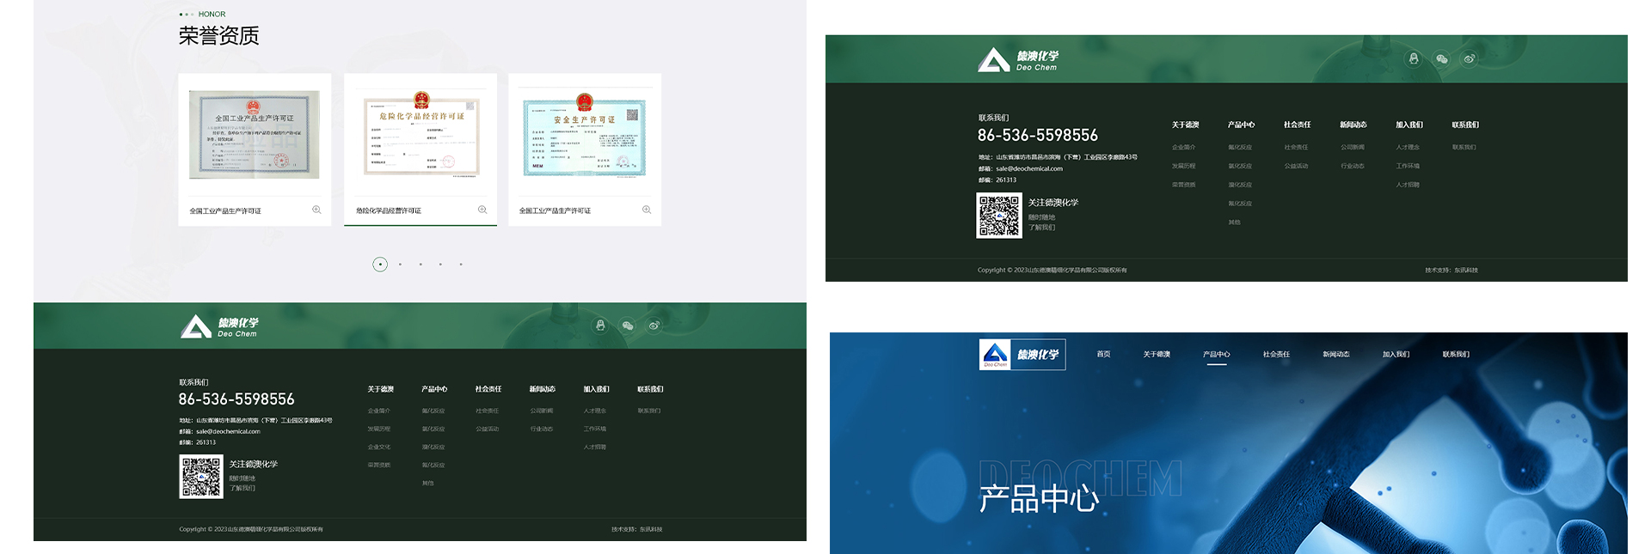Image resolution: width=1651 pixels, height=554 pixels.
Task: Click QQ icon in footer above blue banner
Action: [x=1413, y=59]
